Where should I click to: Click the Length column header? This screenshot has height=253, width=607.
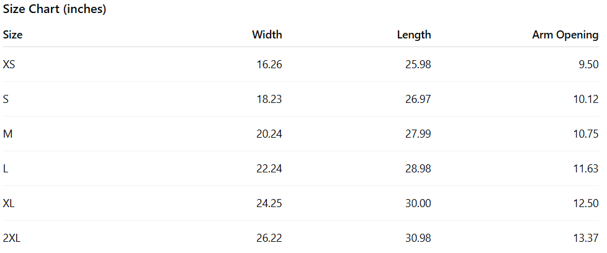coord(414,35)
